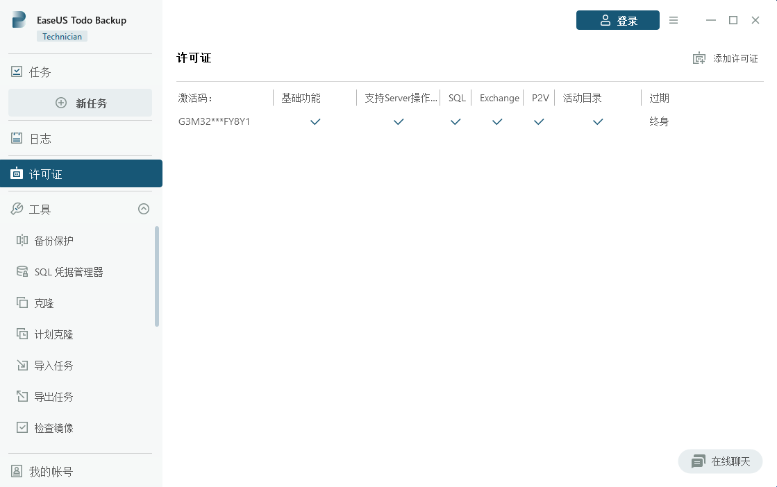Open the 日志 logs page

point(40,139)
